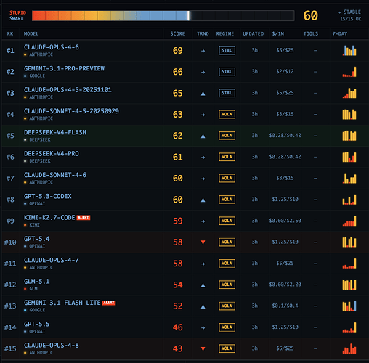Click the 7-day sparkline for GEMINI-3.1-FLASH-LITE
The height and width of the screenshot is (363, 369).
[x=349, y=306]
